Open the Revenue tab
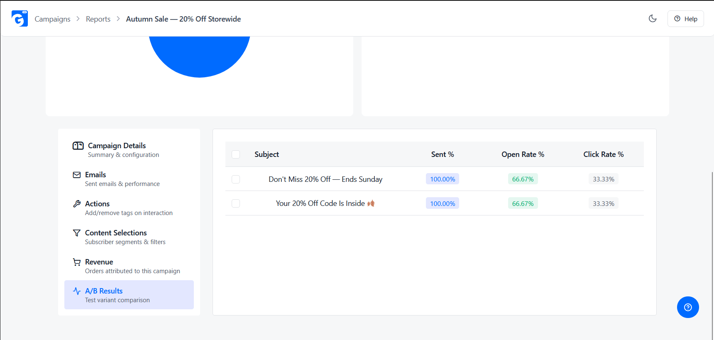Screen dimensions: 714x340 point(129,266)
